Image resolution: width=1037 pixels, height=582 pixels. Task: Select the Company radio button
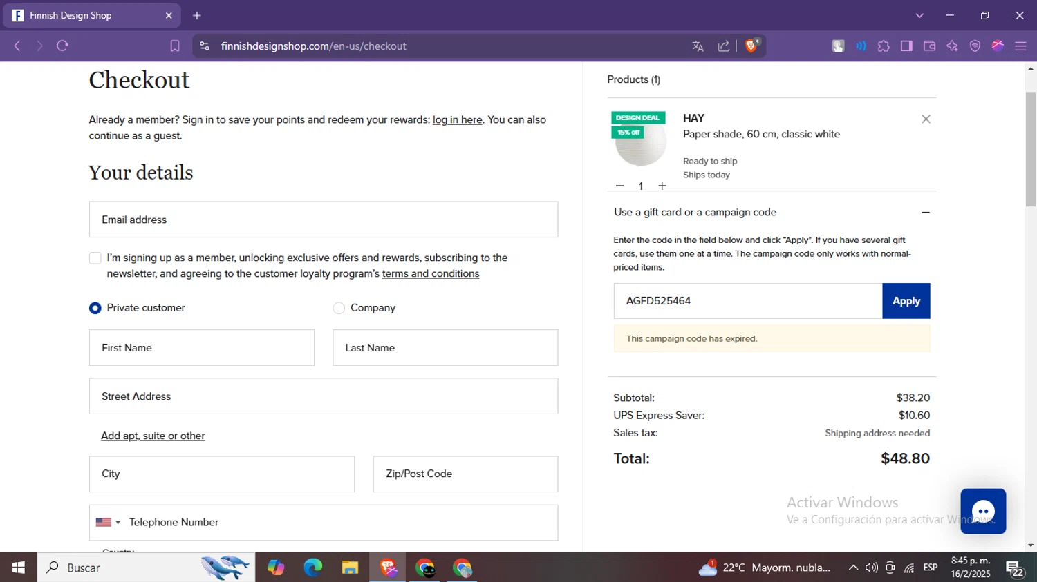pos(339,308)
